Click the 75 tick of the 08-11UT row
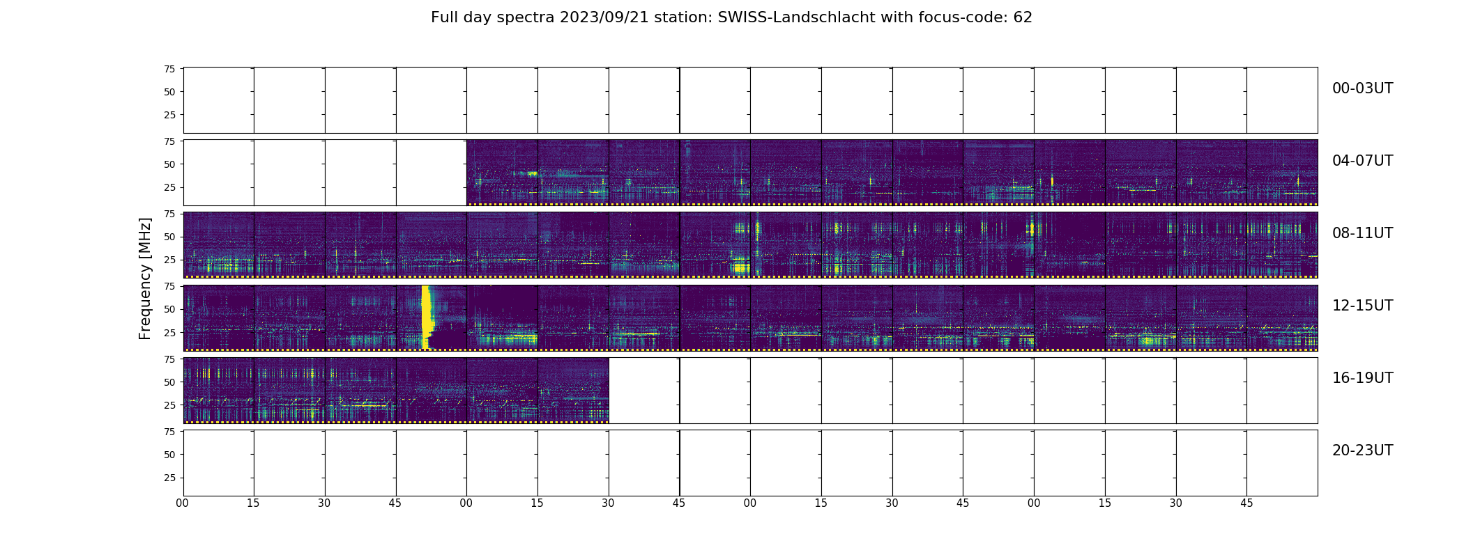 tap(169, 214)
